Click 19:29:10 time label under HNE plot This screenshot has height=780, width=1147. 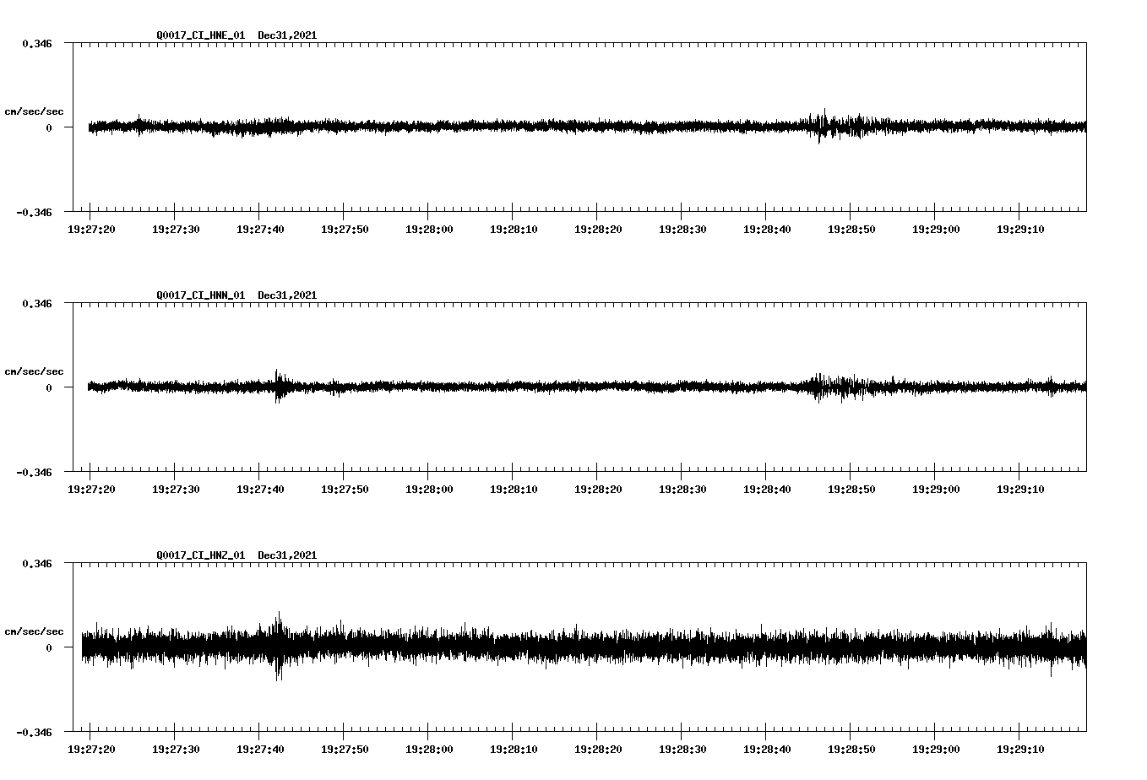coord(1020,230)
